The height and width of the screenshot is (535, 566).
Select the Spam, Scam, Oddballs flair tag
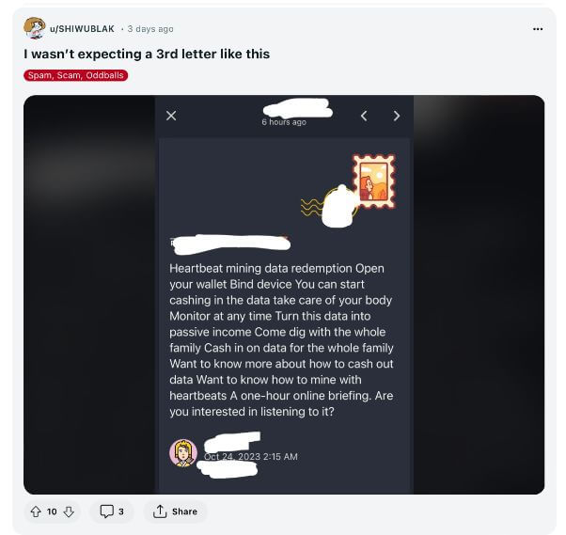(x=76, y=75)
